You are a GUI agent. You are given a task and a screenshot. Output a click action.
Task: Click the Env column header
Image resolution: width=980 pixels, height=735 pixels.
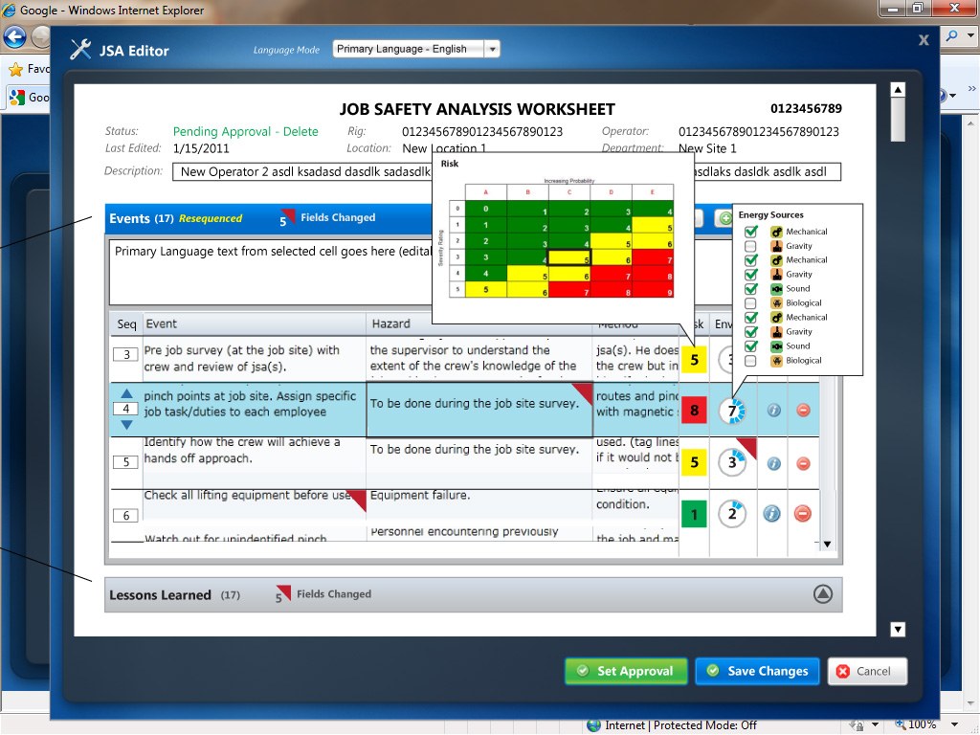(x=724, y=323)
